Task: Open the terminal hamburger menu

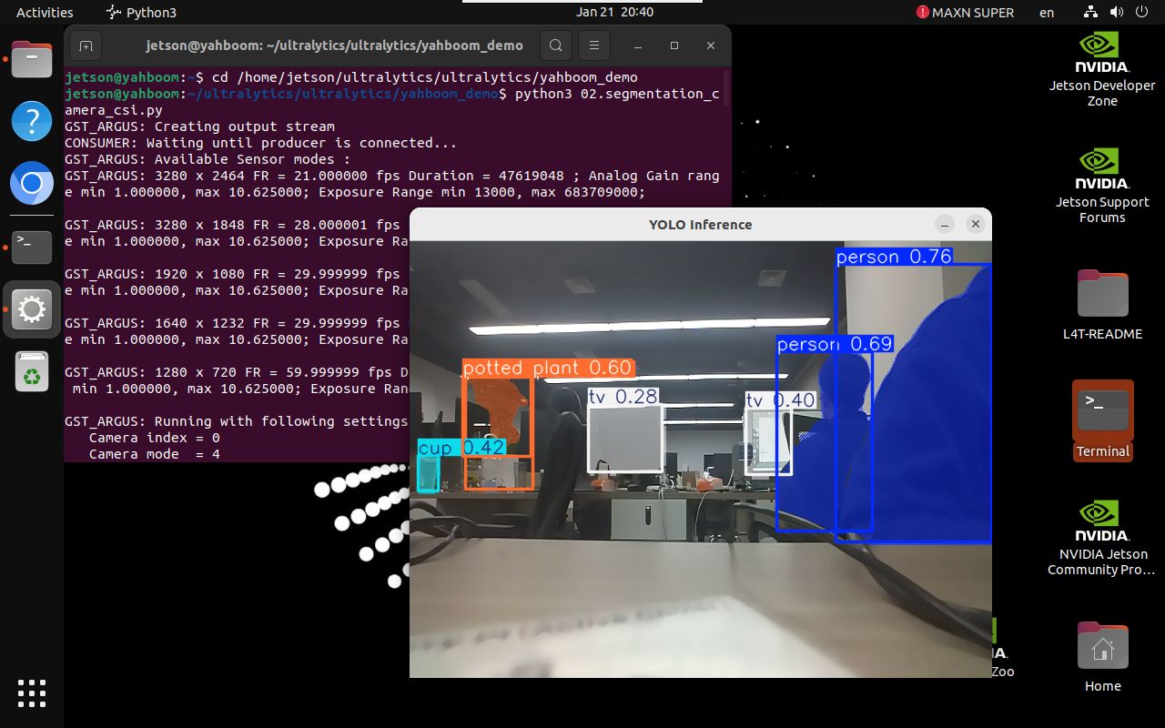Action: (x=594, y=45)
